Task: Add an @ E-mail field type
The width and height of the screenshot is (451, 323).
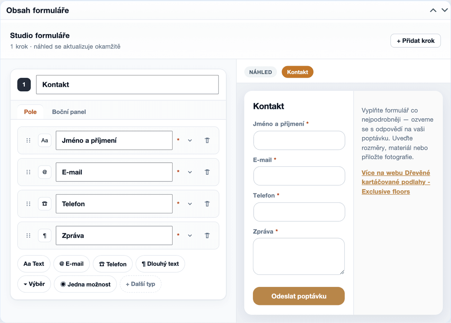Action: click(71, 264)
